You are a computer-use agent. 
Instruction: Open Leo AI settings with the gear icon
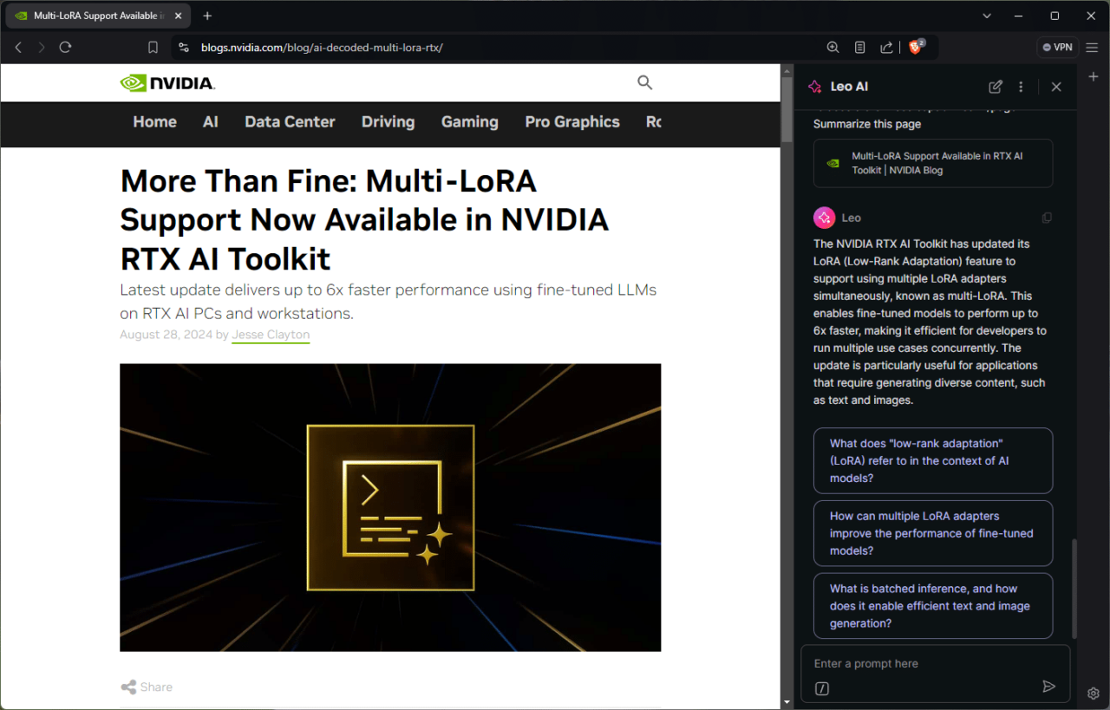point(1093,693)
